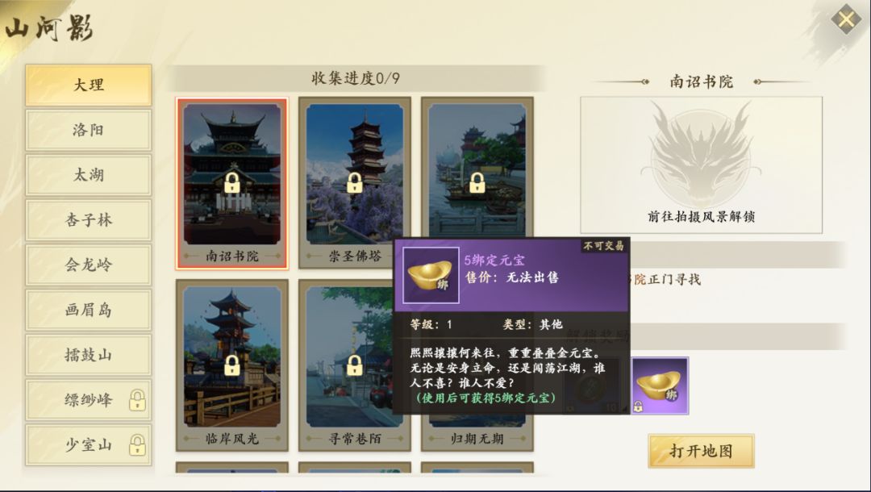Click the lock icon on 南诏书院 card

232,183
